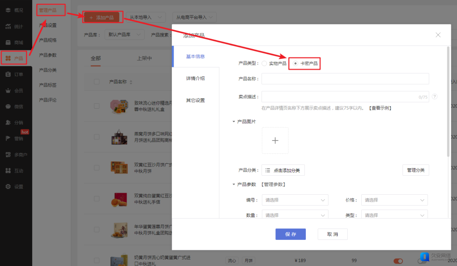
Task: Tick the select-all checkbox in product table header
Action: point(97,82)
